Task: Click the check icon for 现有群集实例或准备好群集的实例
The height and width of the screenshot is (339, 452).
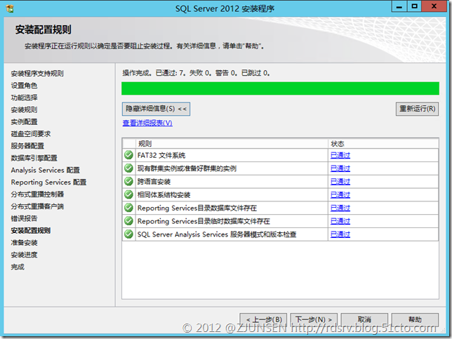Action: (128, 168)
